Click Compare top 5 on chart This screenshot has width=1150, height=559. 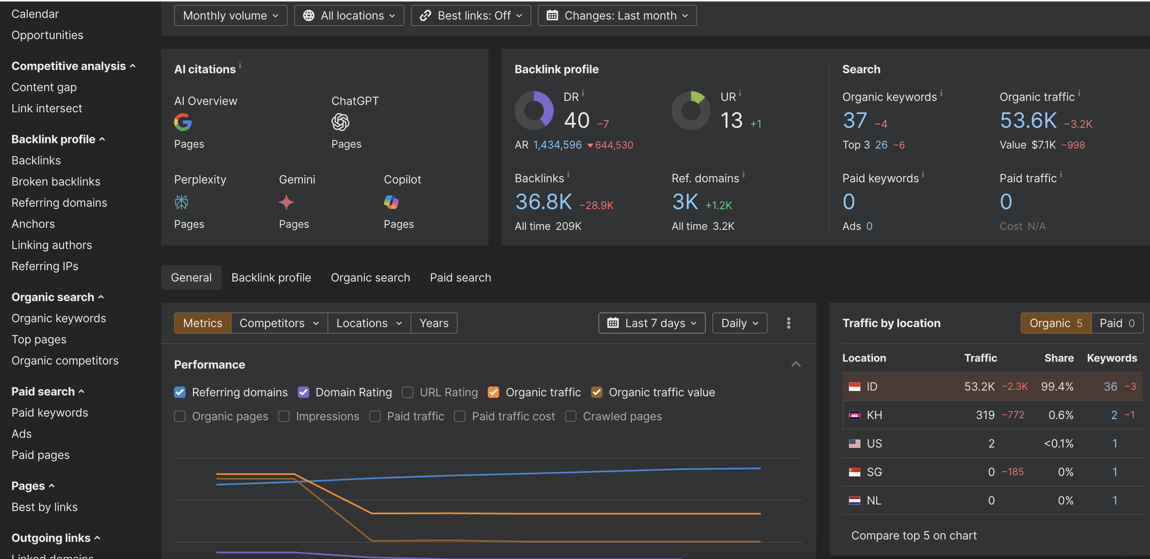point(913,535)
